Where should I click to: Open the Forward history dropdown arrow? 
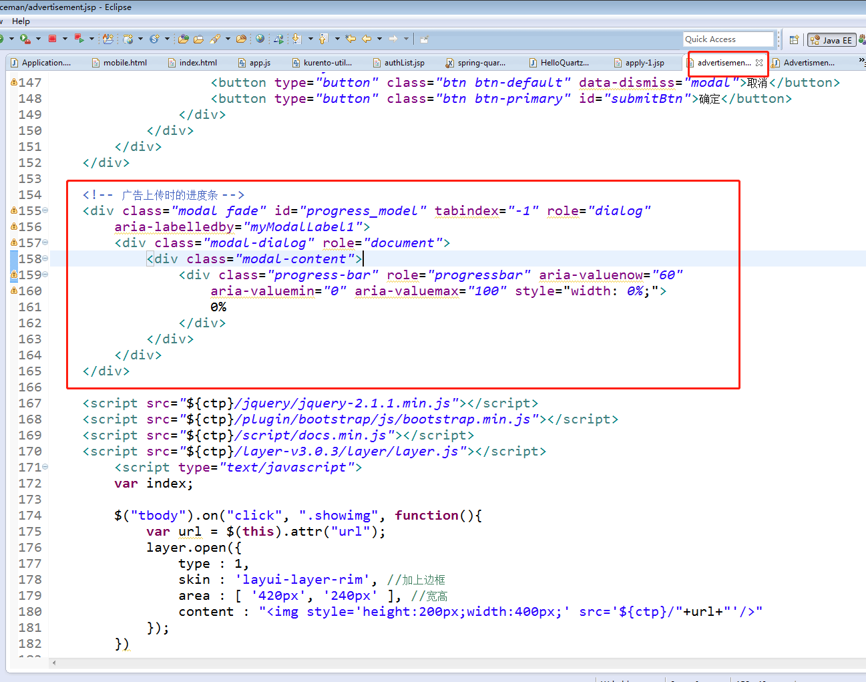click(406, 39)
